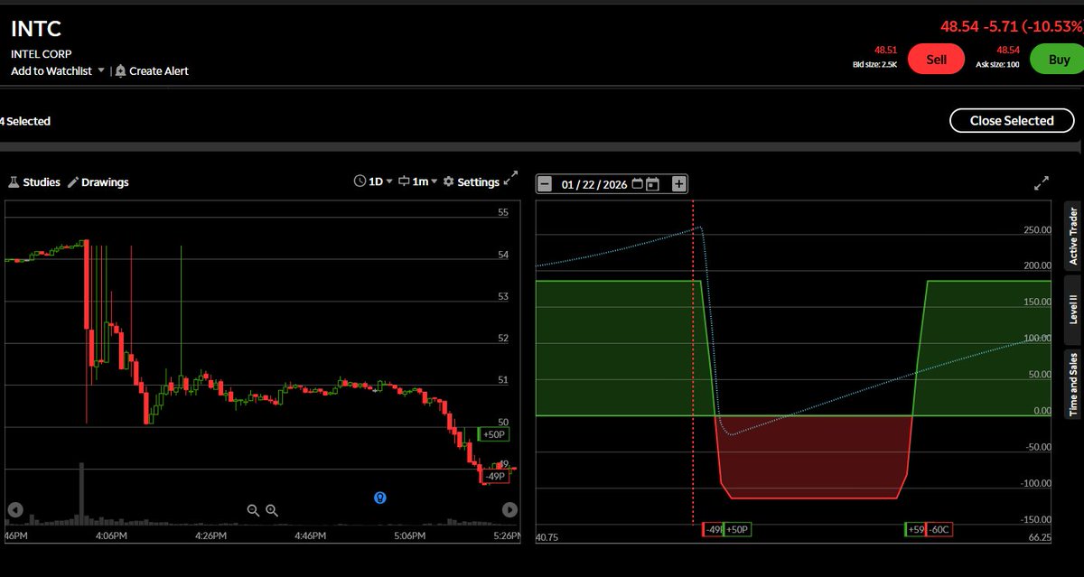Click the blue event marker on chart
1084x577 pixels.
pyautogui.click(x=380, y=497)
